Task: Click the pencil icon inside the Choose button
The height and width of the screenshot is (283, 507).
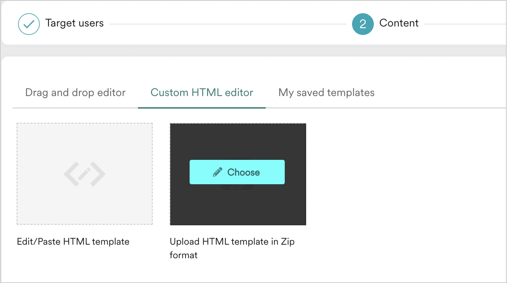Action: tap(217, 172)
